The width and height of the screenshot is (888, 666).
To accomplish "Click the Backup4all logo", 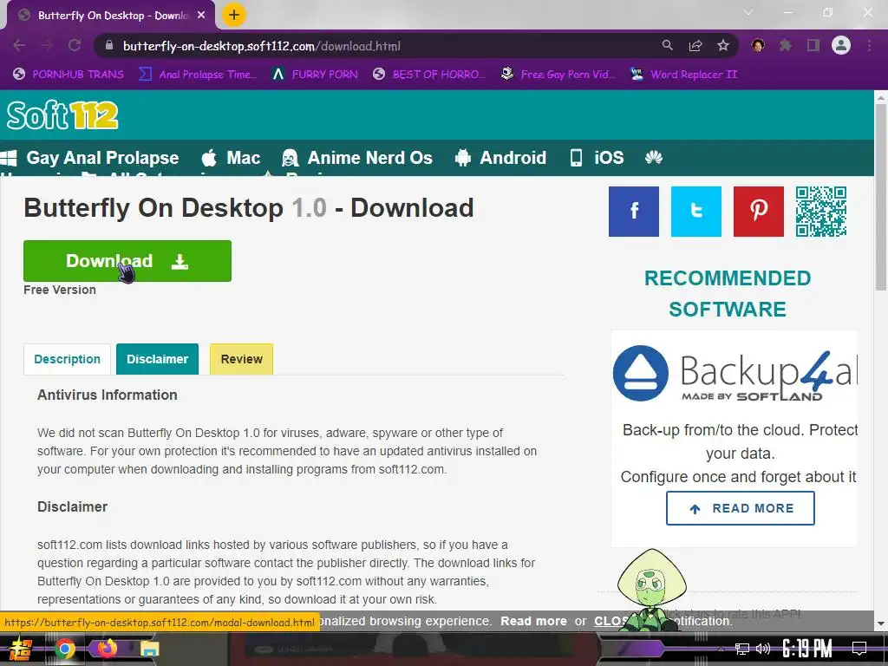I will [x=735, y=373].
